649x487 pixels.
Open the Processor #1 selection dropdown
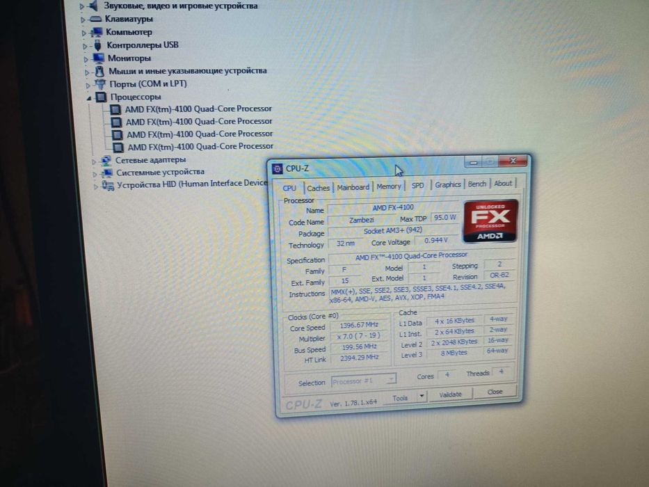pos(363,381)
